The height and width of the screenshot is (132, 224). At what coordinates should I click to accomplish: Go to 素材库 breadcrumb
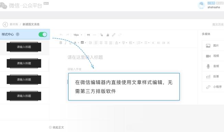[14, 24]
